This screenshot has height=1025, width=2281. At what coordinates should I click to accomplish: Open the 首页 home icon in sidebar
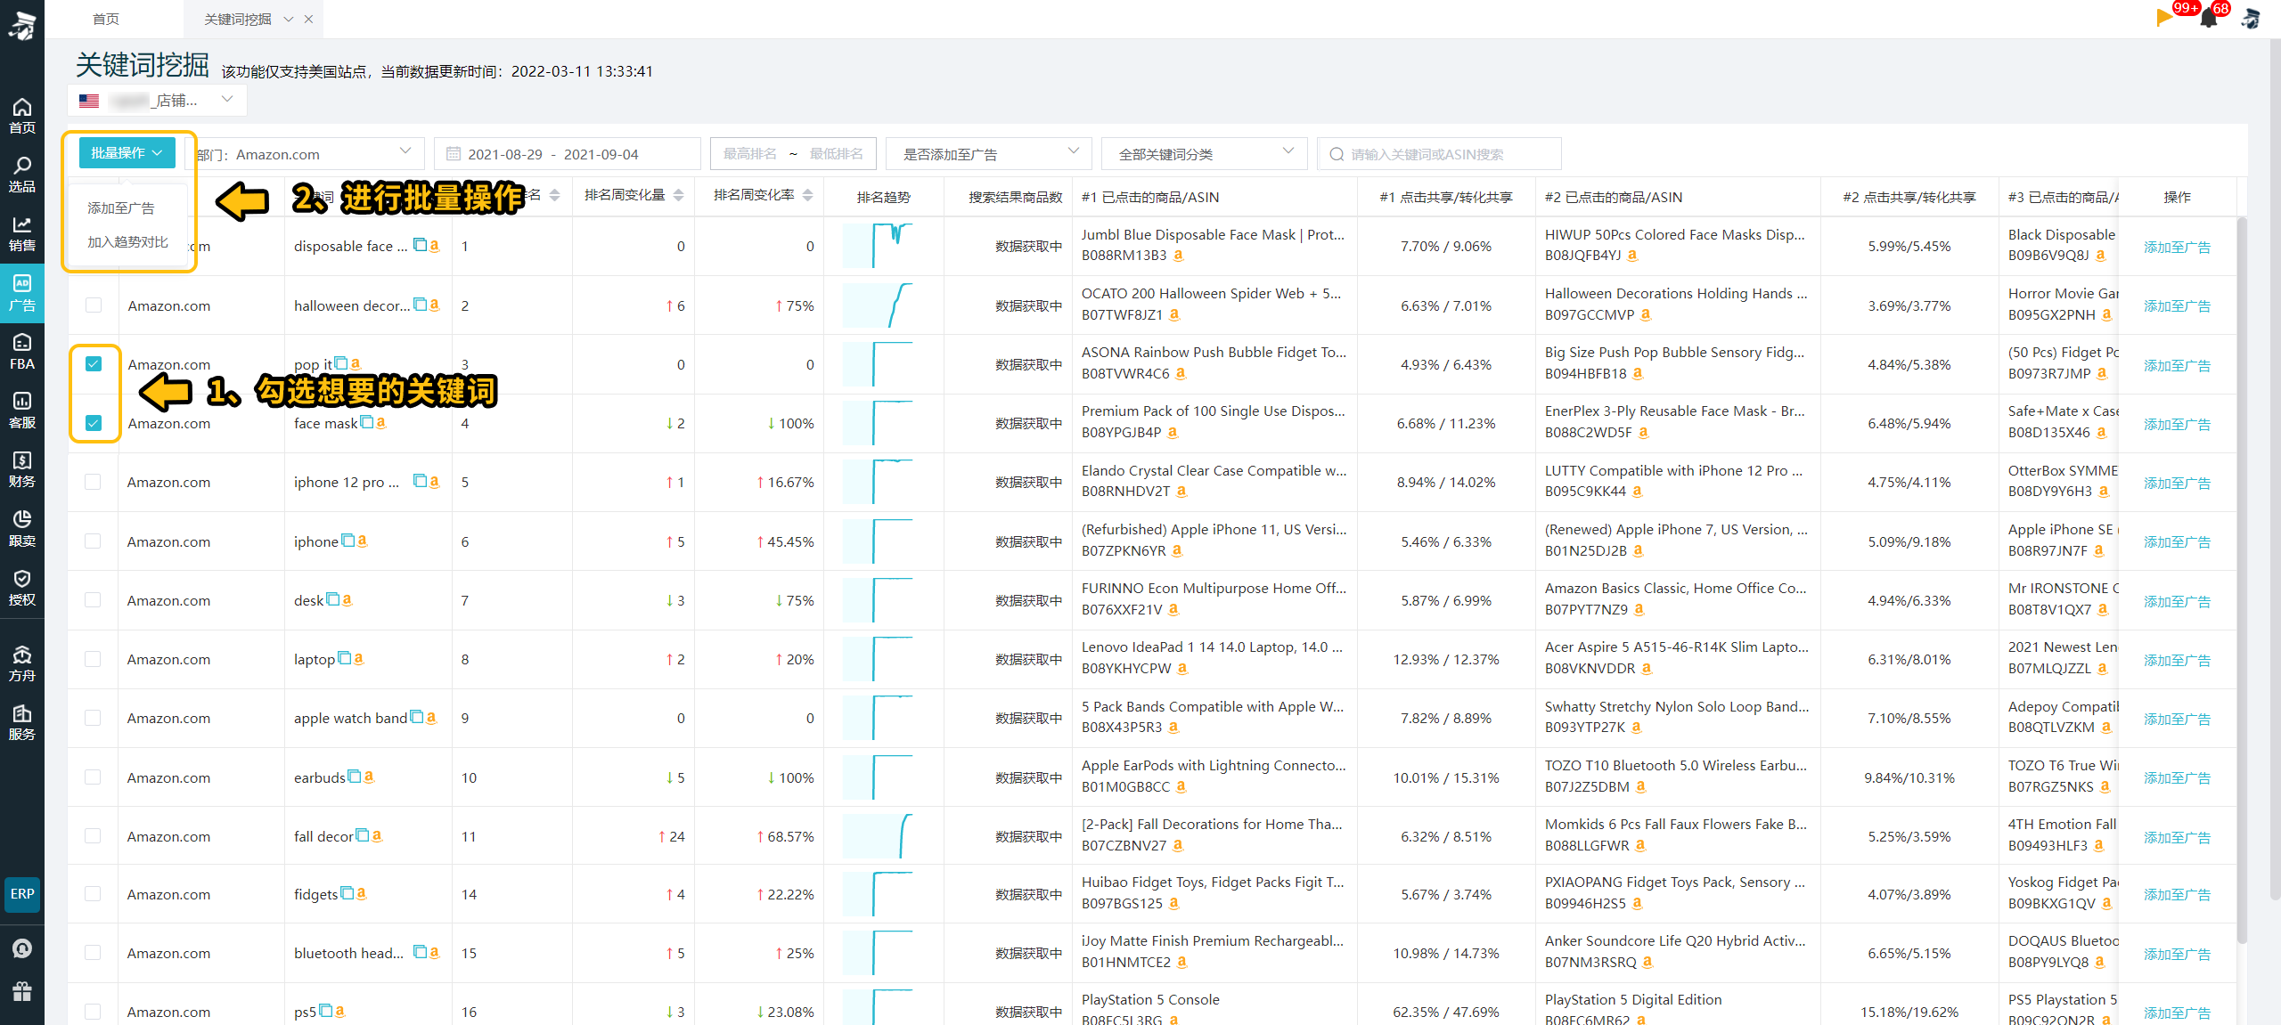tap(21, 116)
